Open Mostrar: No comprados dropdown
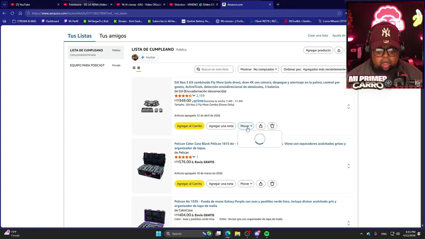The image size is (425, 239). click(258, 69)
